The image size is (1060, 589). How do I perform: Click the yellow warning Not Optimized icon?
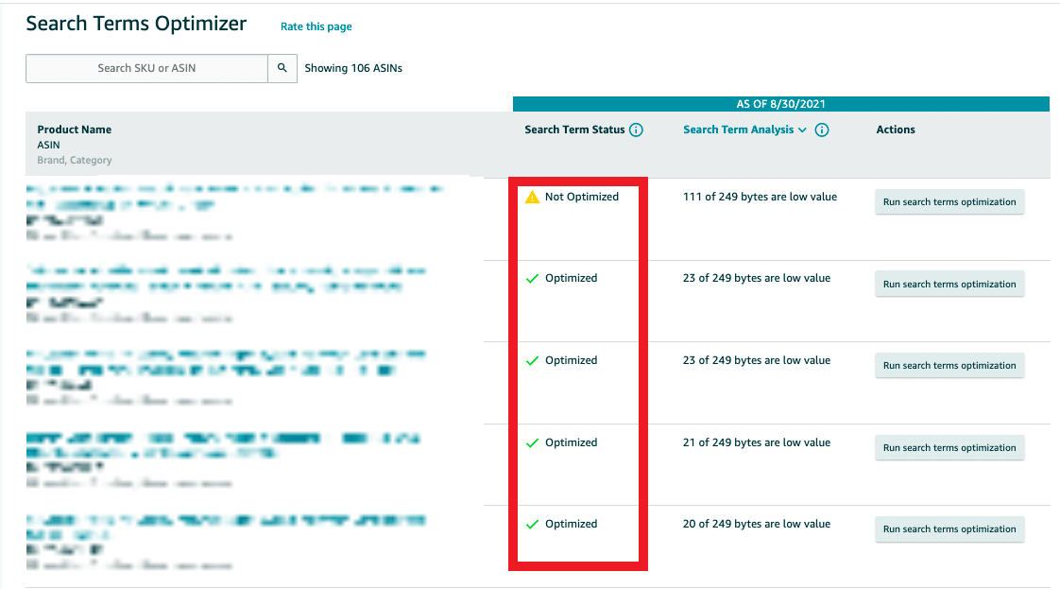532,198
